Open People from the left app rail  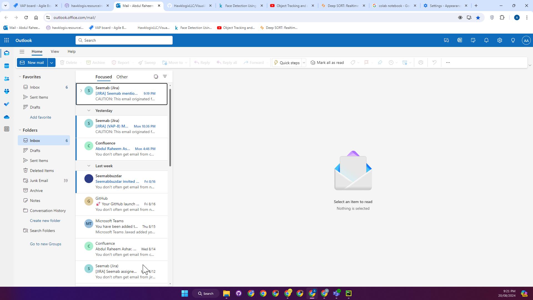[x=7, y=79]
